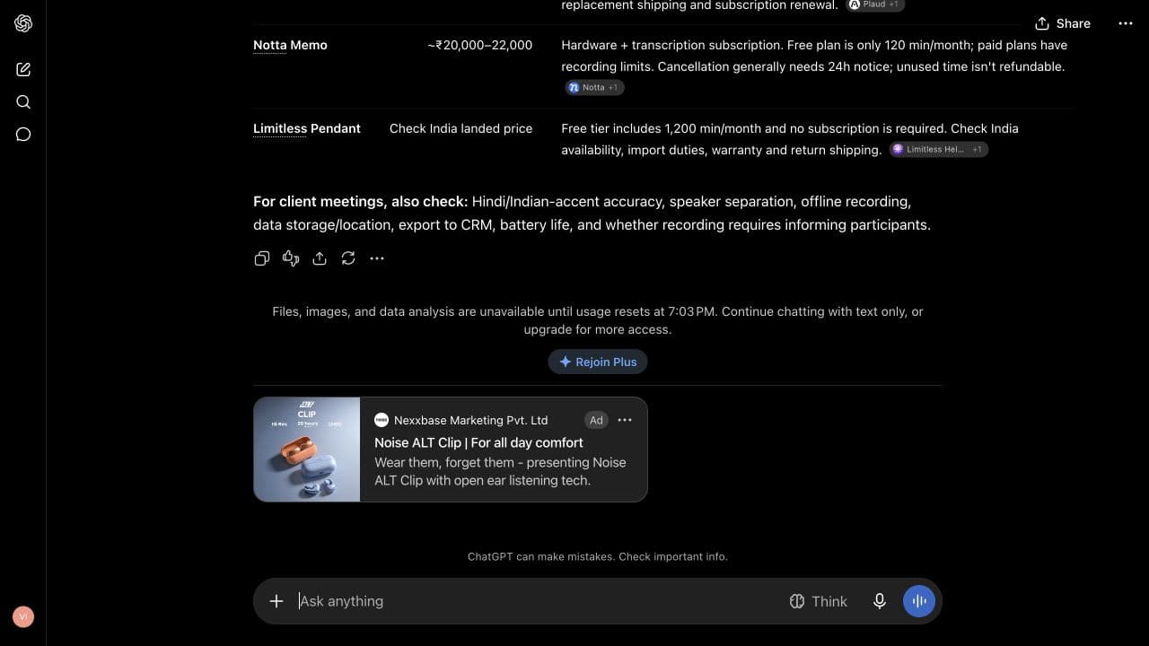Viewport: 1149px width, 646px height.
Task: Click the Ask anything message field
Action: [x=537, y=601]
